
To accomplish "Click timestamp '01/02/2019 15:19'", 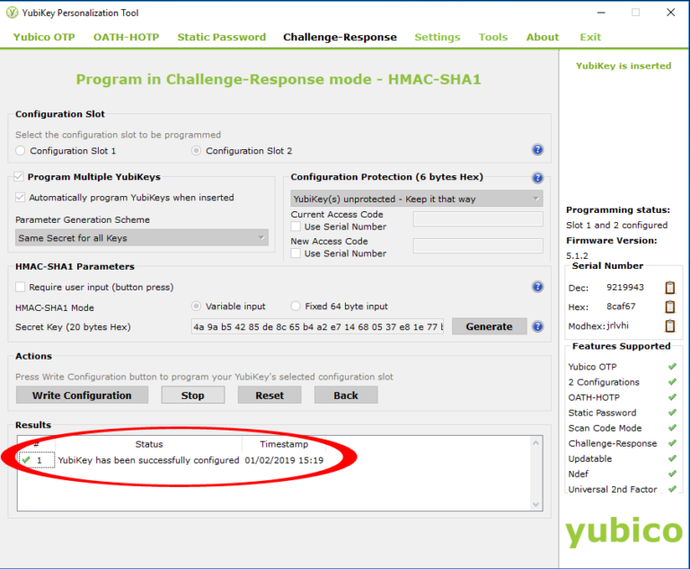I will coord(284,460).
